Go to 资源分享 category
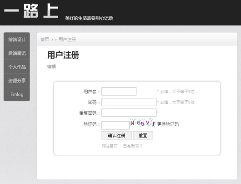 point(17,81)
